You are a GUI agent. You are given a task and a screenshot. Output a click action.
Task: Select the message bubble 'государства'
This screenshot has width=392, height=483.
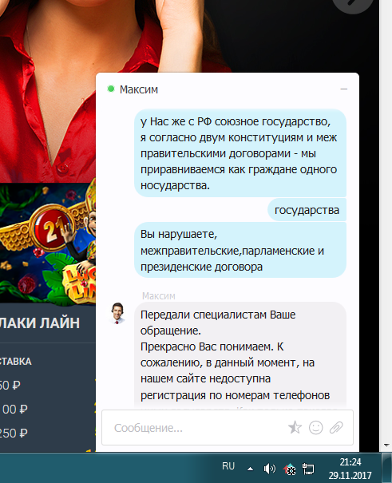pyautogui.click(x=307, y=210)
